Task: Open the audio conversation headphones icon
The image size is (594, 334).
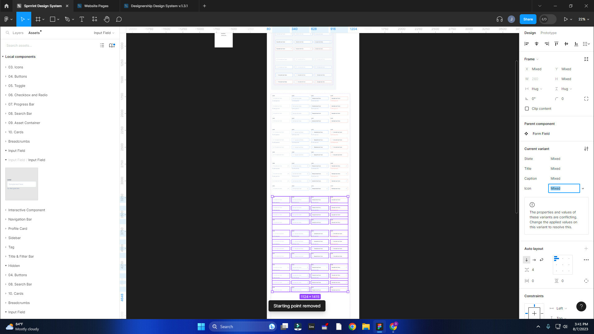Action: point(499,19)
